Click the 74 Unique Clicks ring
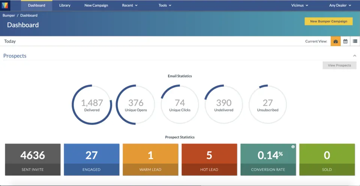The width and height of the screenshot is (360, 186). [180, 105]
